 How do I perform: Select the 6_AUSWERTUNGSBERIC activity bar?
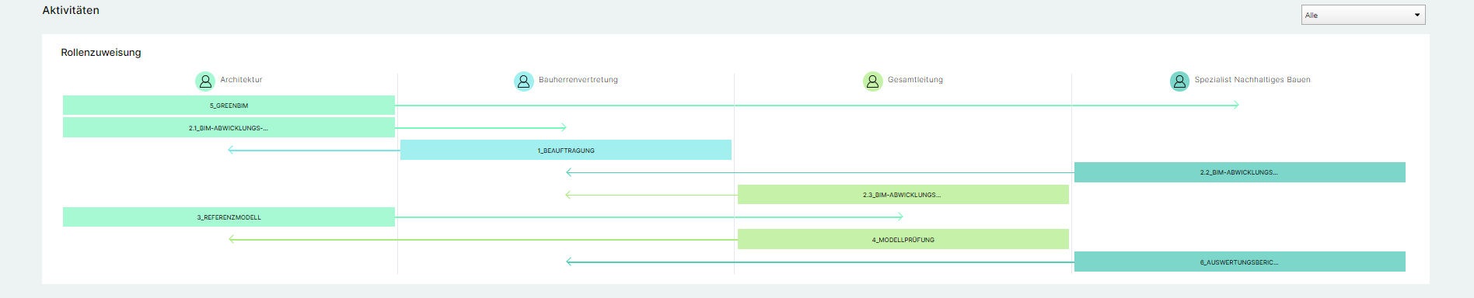(x=1240, y=262)
